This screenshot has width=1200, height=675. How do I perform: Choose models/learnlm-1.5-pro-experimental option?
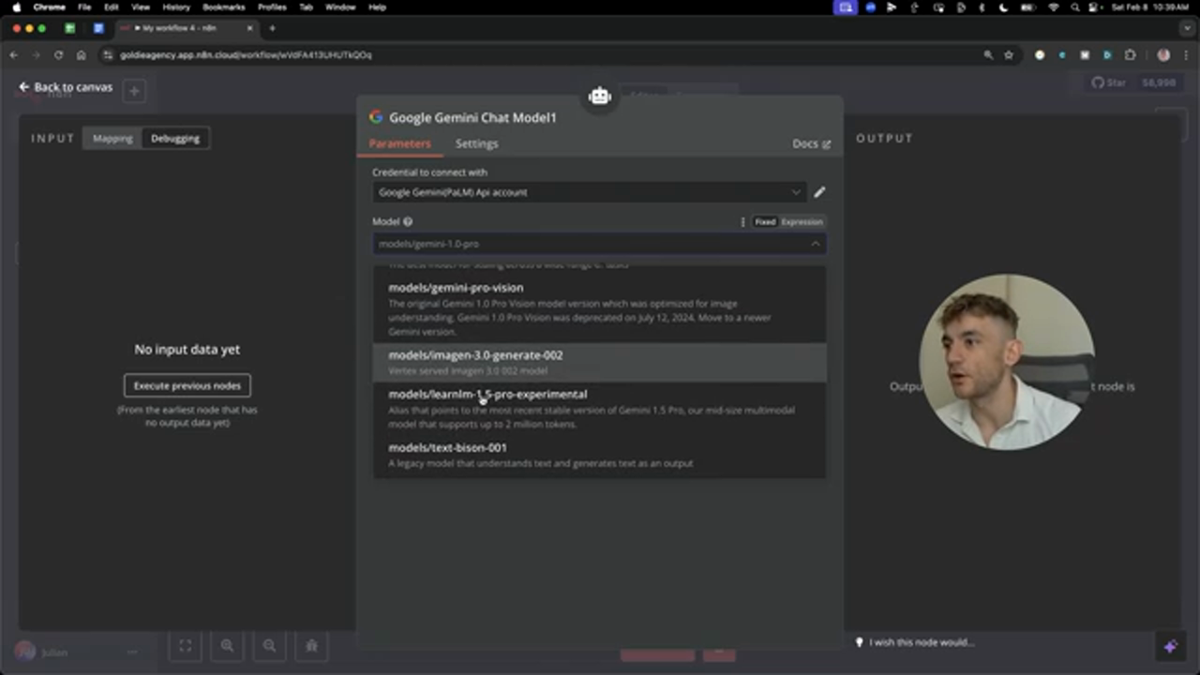600,408
